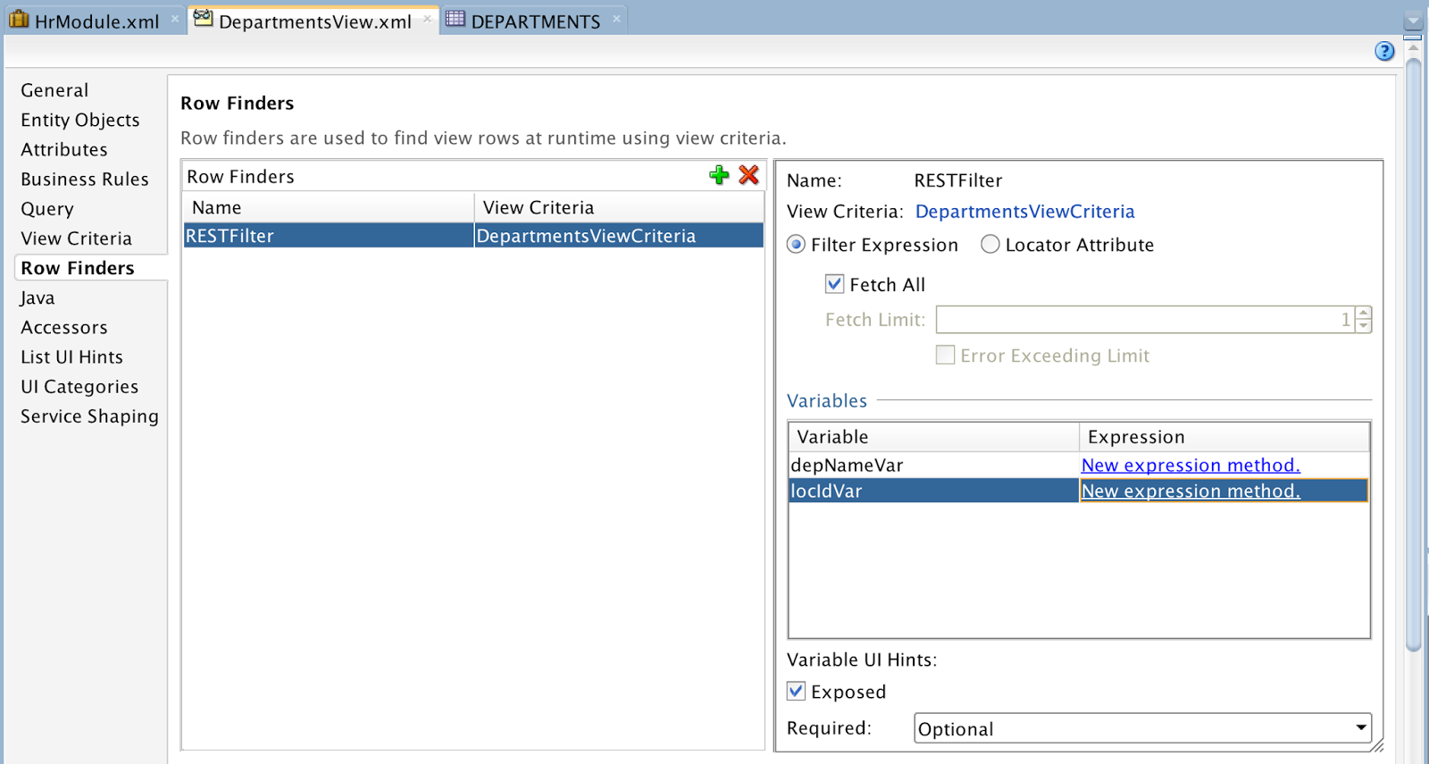1429x764 pixels.
Task: Open the Service Shaping section
Action: (89, 416)
